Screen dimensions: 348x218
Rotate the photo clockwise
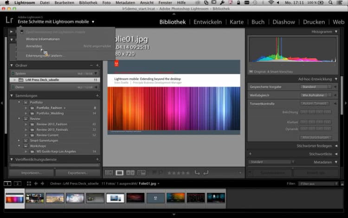pos(206,172)
